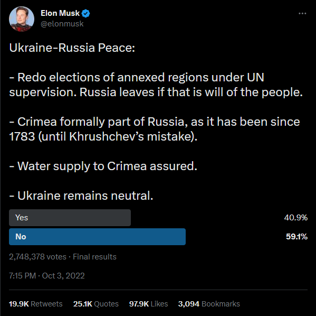Viewport: 316px width, 316px height.
Task: Open Elon Musk's profile avatar
Action: coord(22,19)
